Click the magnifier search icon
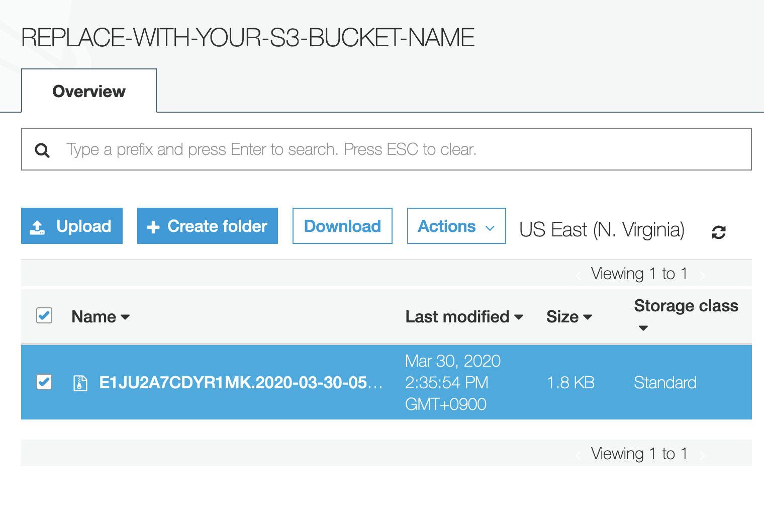The height and width of the screenshot is (508, 764). coord(42,150)
